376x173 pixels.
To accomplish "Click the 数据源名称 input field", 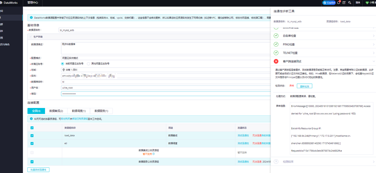I will 165,30.
